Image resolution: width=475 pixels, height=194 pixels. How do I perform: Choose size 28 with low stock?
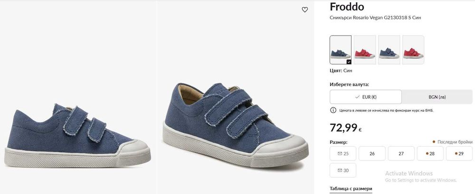(x=430, y=154)
